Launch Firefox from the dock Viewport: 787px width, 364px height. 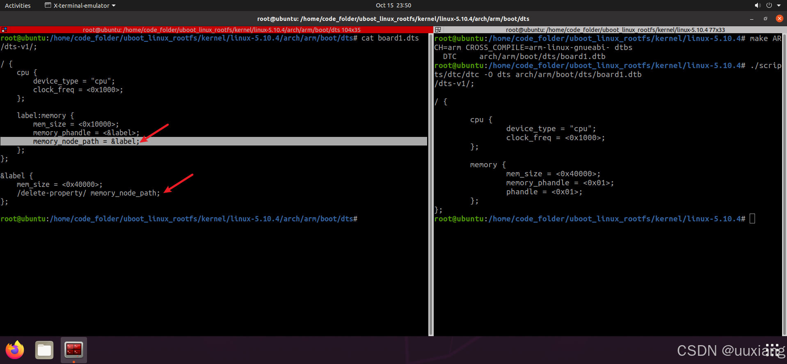(15, 350)
